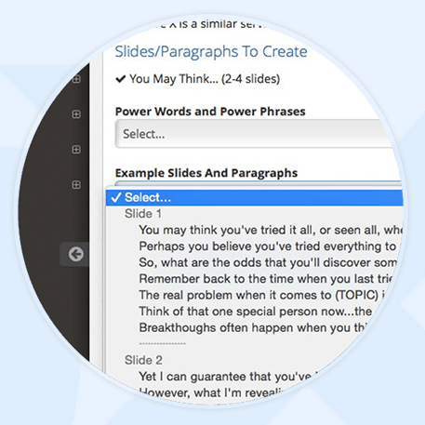Image resolution: width=425 pixels, height=425 pixels.
Task: Pick 'However, what I'm revealing' option
Action: (x=211, y=392)
